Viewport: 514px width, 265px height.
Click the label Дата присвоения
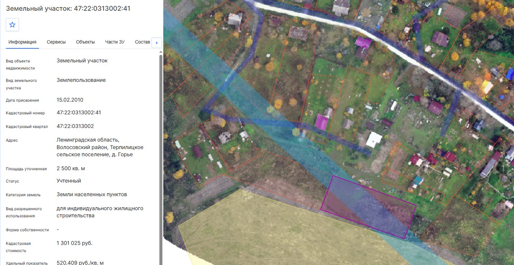click(x=22, y=100)
